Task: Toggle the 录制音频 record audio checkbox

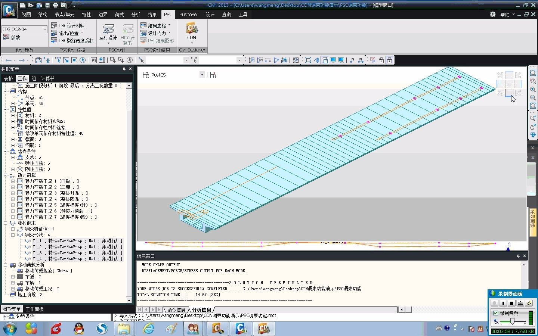Action: tap(495, 313)
